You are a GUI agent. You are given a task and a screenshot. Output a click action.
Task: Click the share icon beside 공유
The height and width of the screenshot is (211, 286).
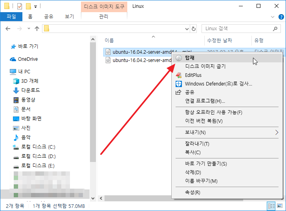click(178, 92)
